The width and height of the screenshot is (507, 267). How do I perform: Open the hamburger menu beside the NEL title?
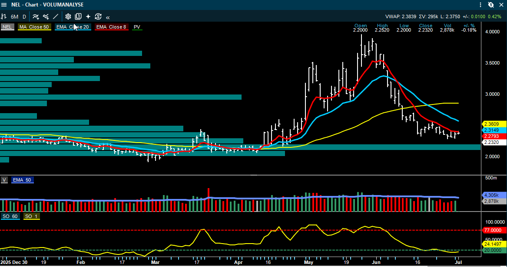point(4,5)
